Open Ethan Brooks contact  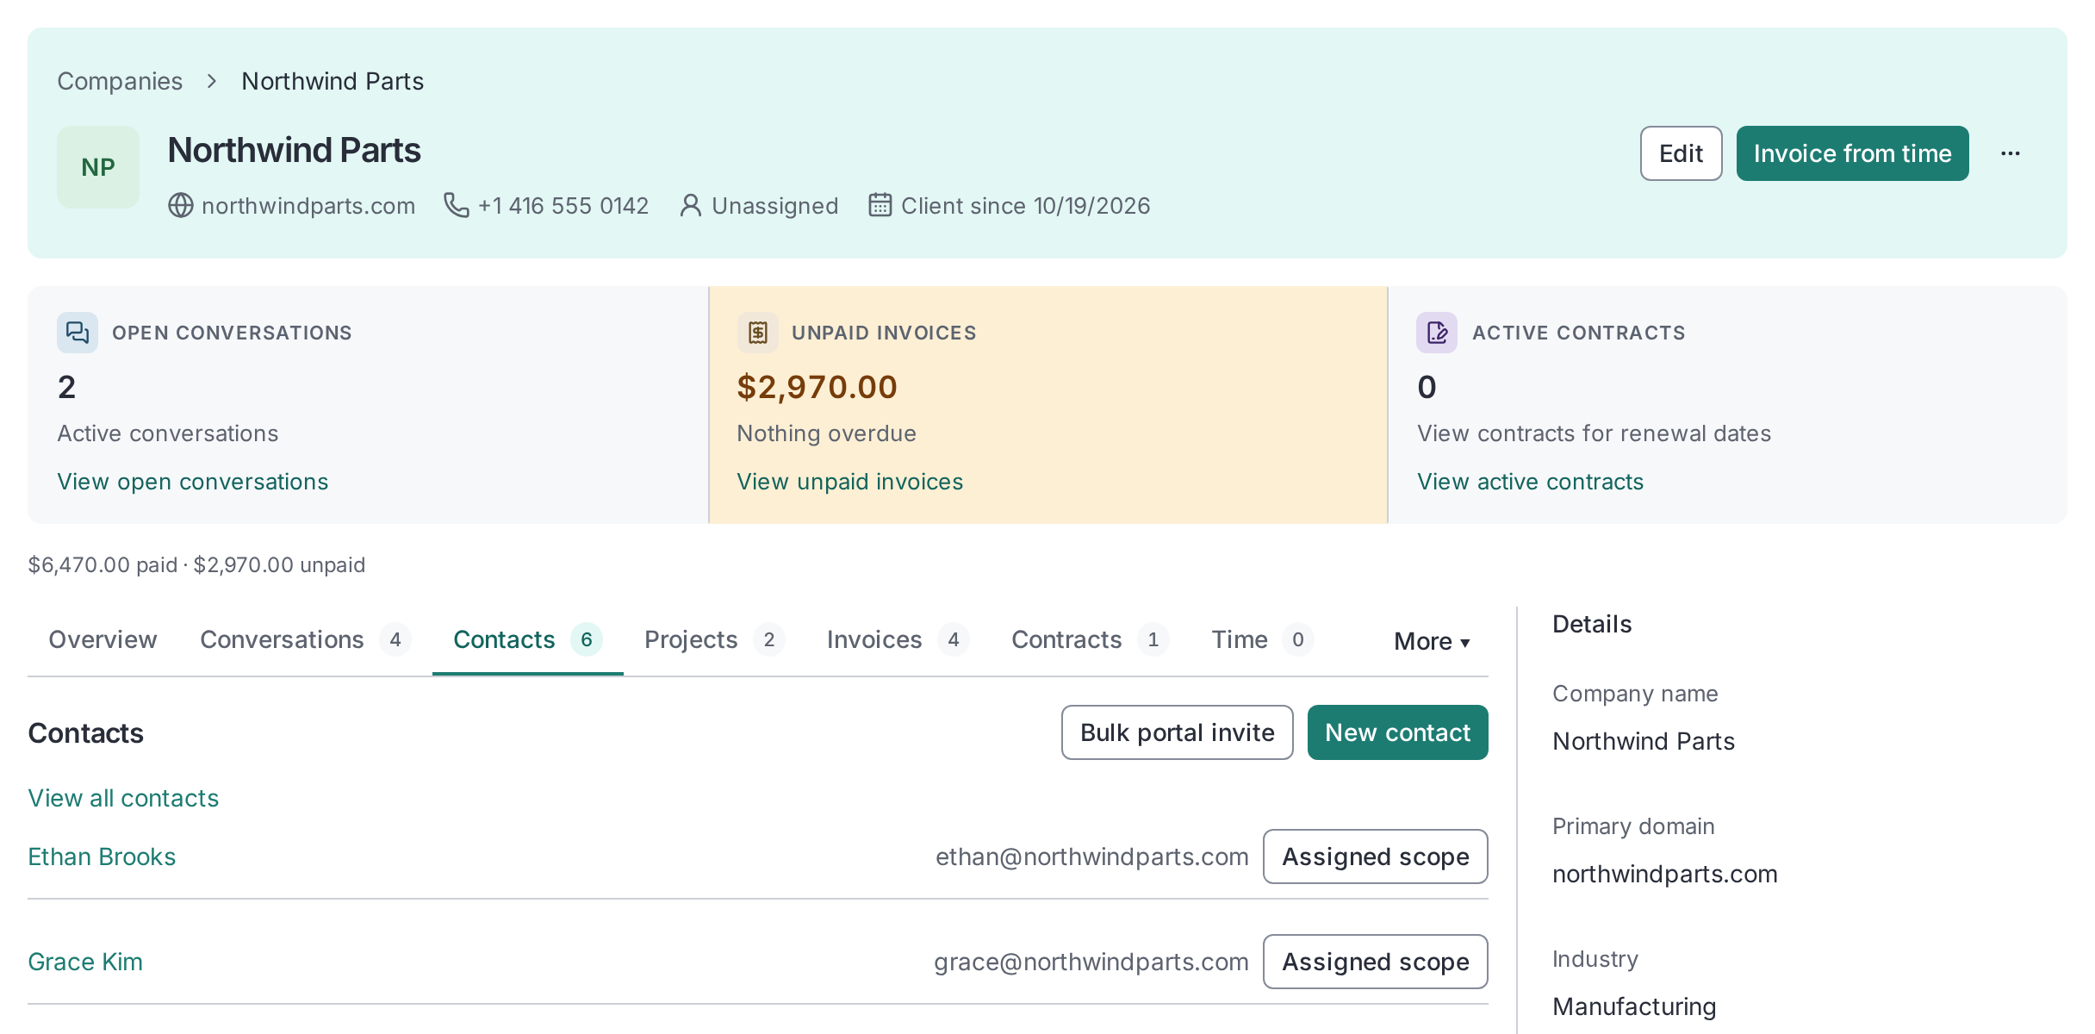pos(102,856)
